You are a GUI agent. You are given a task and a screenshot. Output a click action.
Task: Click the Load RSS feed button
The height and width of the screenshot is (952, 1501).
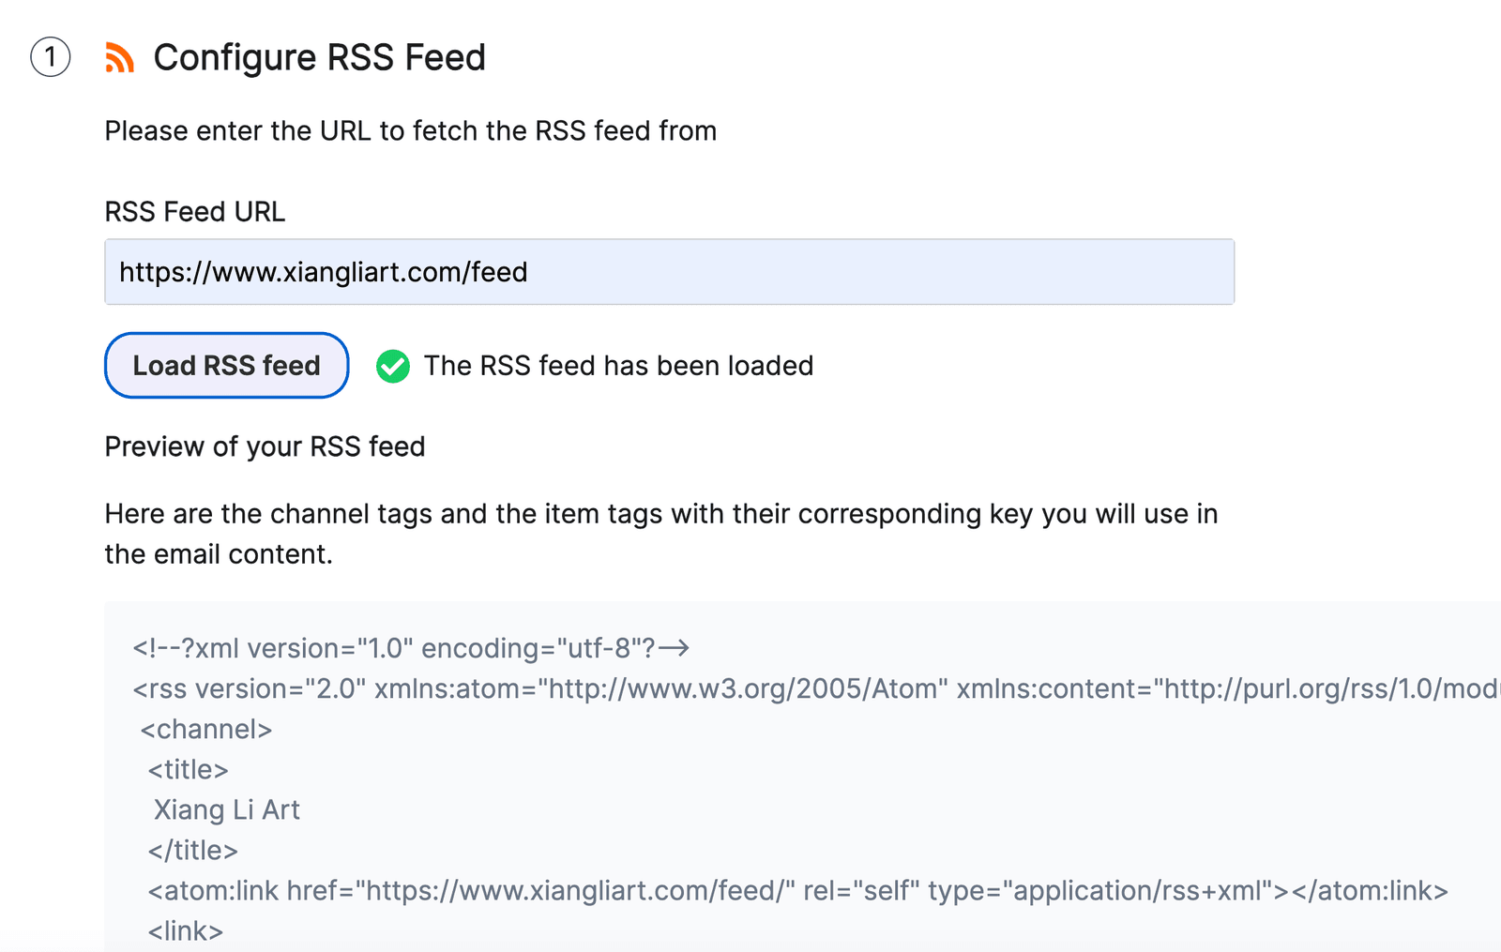pyautogui.click(x=227, y=365)
